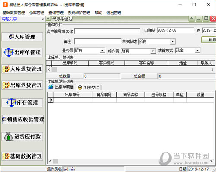The image size is (216, 172).
Task: Click the 基础数据管理 checklist icon
Action: coord(6,156)
